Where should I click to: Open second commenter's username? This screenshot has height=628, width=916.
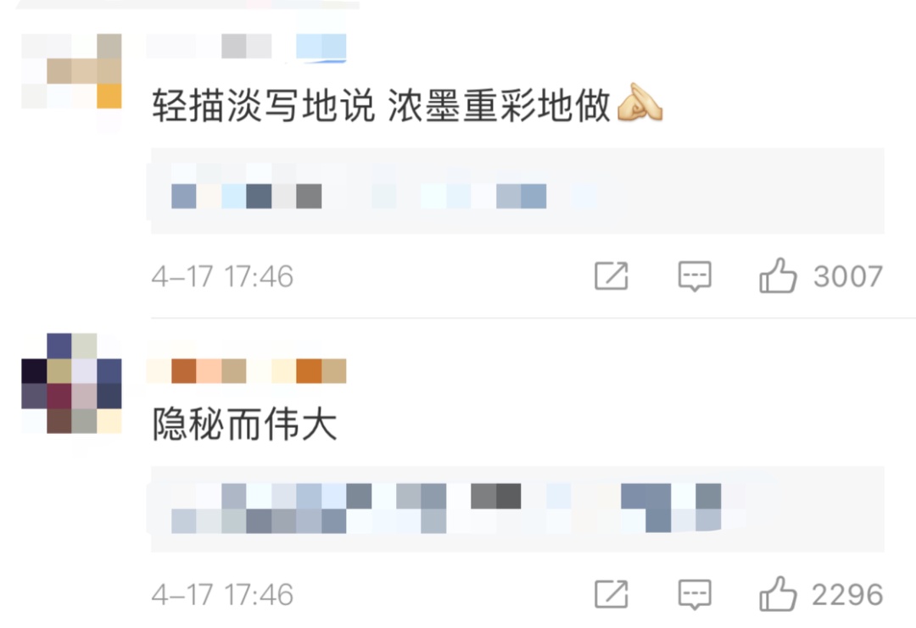tap(247, 371)
